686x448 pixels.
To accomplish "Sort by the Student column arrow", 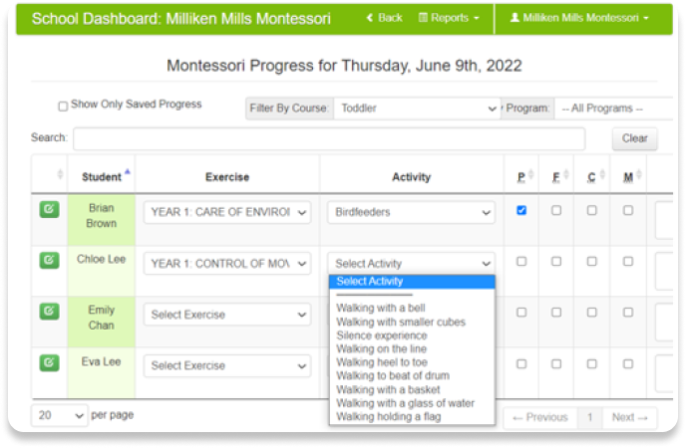I will coord(128,171).
